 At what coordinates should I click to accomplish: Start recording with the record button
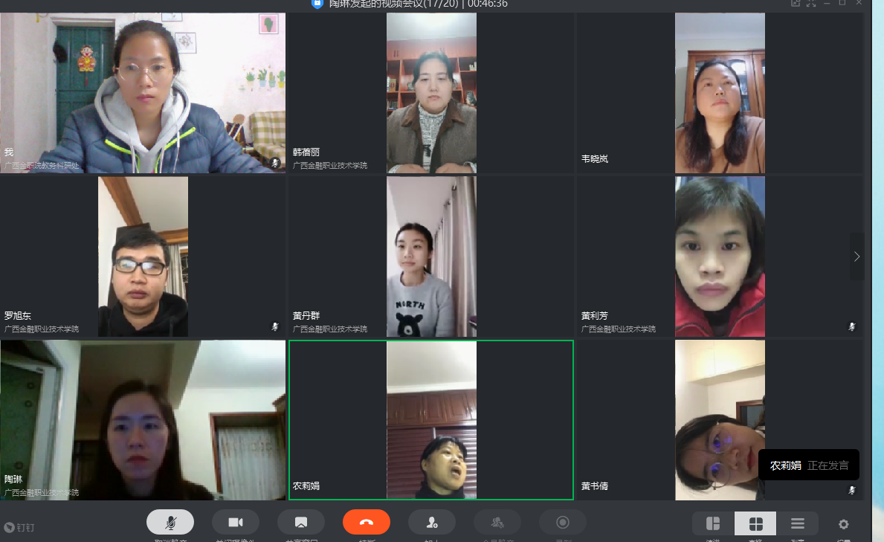point(562,523)
